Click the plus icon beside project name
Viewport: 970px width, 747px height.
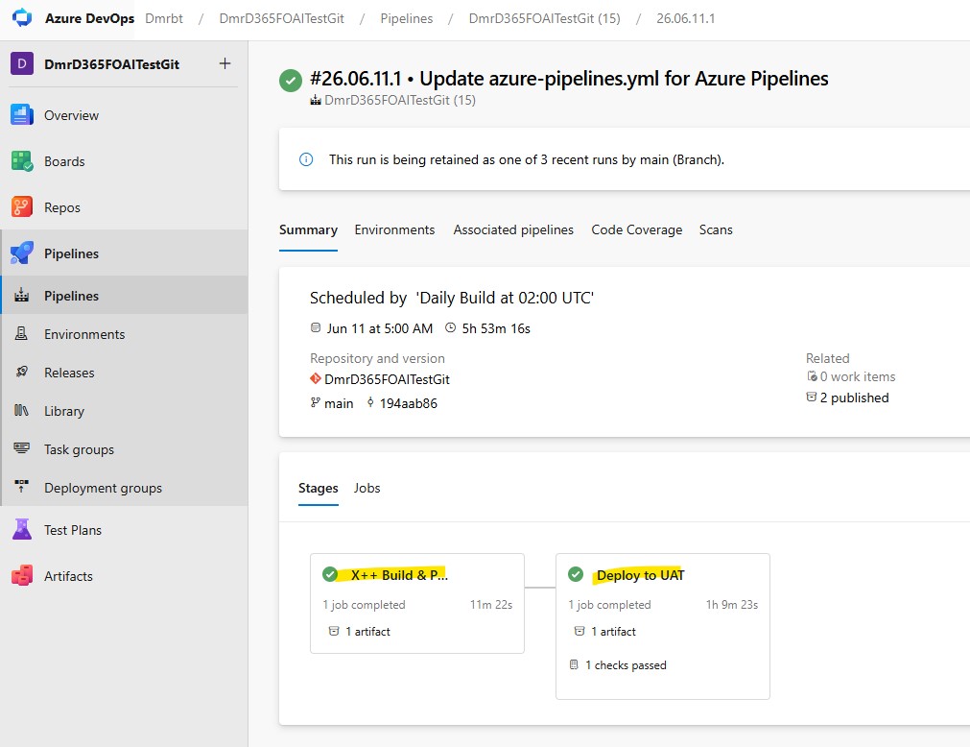pyautogui.click(x=225, y=63)
